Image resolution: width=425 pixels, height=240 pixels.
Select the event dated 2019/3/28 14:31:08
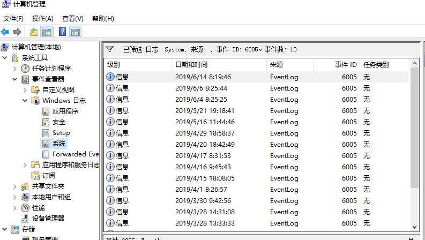[x=256, y=212]
